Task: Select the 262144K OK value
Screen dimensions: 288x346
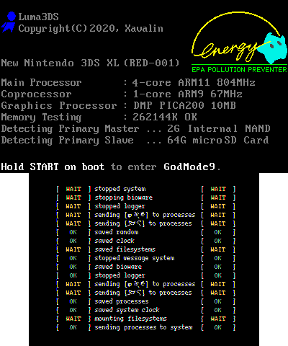Action: 165,117
